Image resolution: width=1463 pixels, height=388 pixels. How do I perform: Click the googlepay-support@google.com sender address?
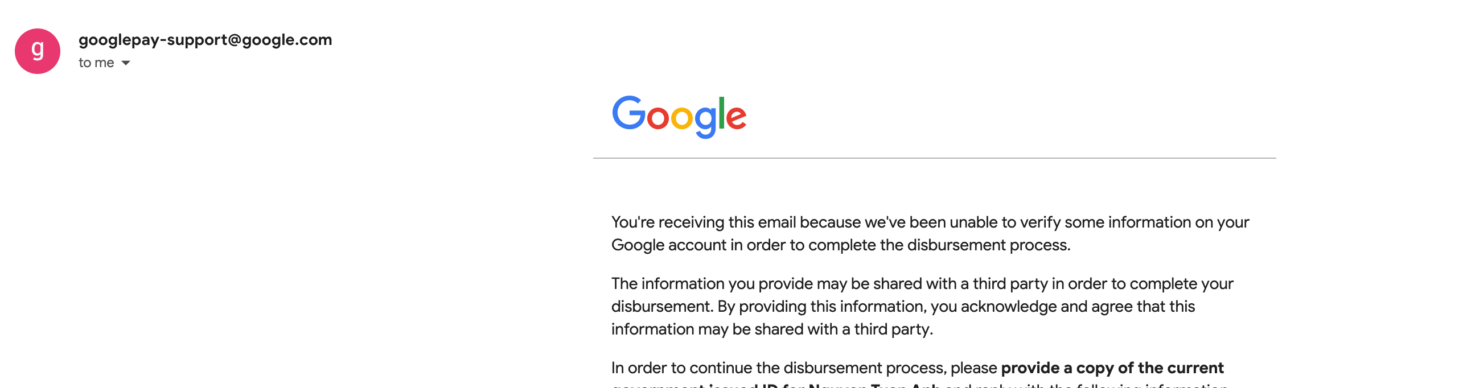(205, 40)
